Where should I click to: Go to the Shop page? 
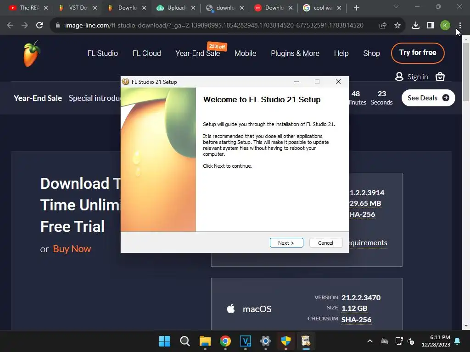pos(371,53)
